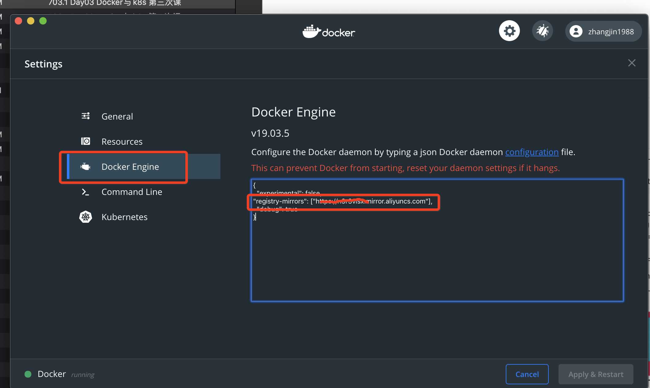The width and height of the screenshot is (650, 388).
Task: Open the settings gear icon
Action: pos(509,31)
